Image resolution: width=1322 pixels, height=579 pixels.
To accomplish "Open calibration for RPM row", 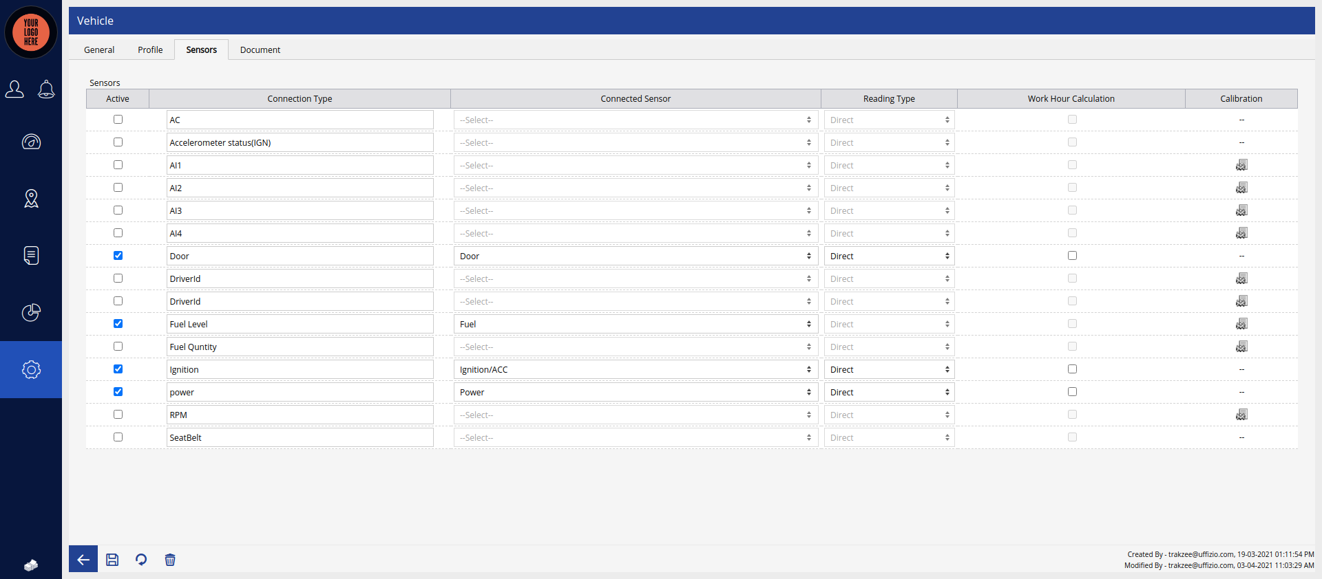I will point(1241,415).
